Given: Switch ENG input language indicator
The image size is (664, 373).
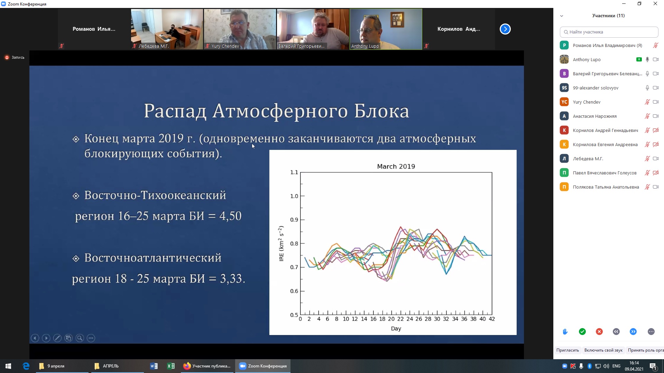Looking at the screenshot, I should (616, 366).
